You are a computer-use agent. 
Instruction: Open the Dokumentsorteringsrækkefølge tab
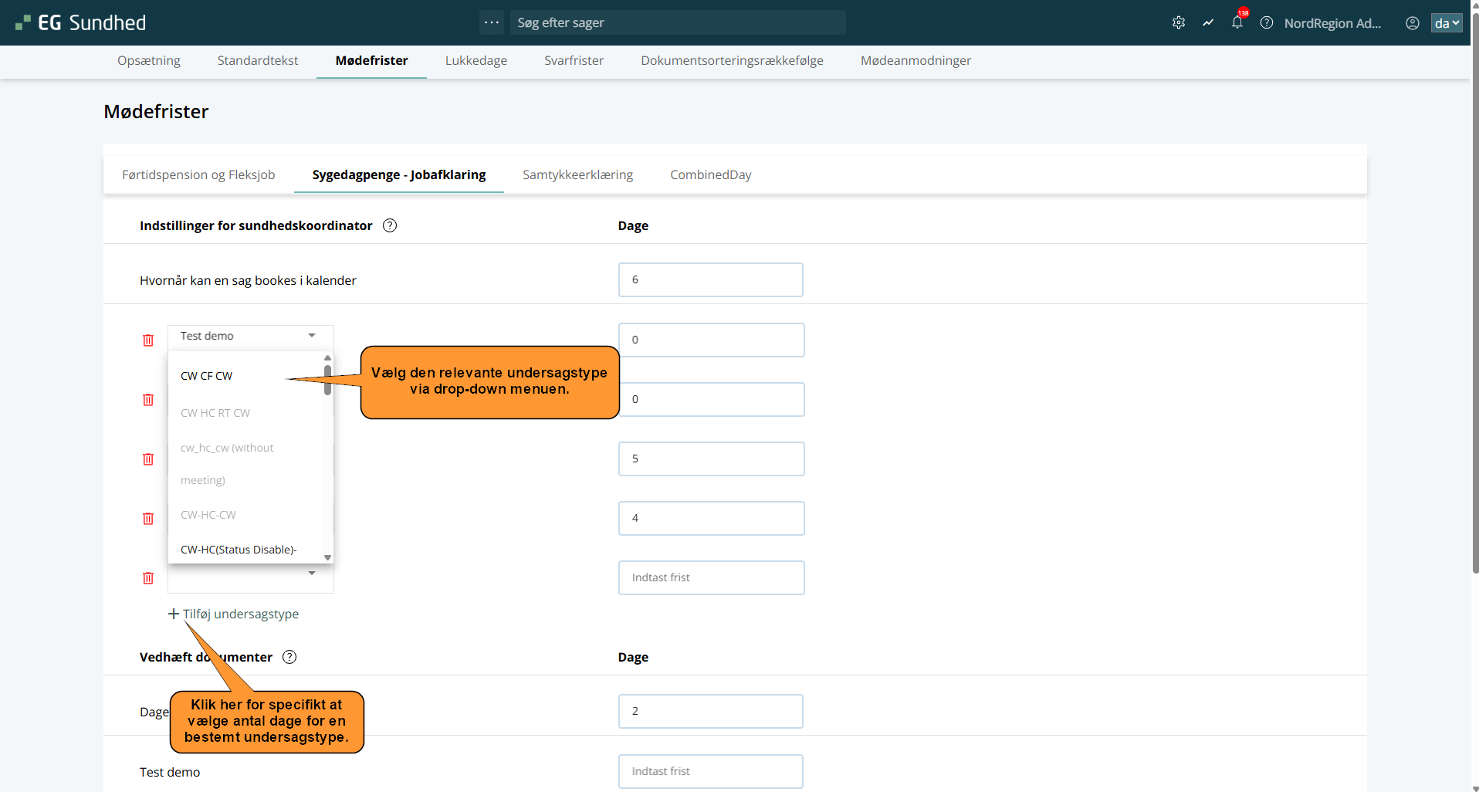732,60
